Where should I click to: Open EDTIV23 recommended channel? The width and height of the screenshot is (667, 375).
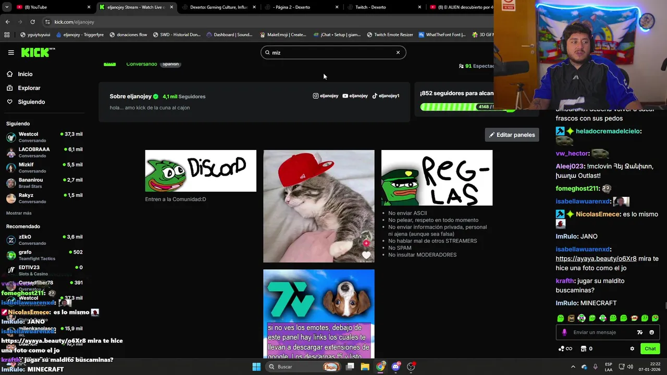[x=44, y=270]
